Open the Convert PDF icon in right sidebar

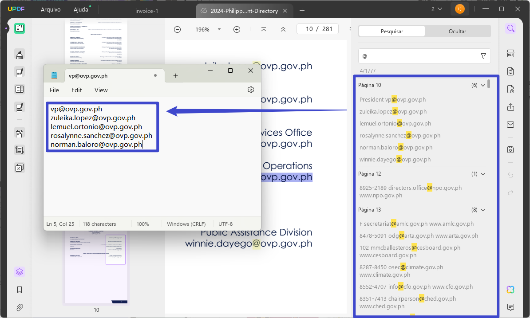coord(511,71)
